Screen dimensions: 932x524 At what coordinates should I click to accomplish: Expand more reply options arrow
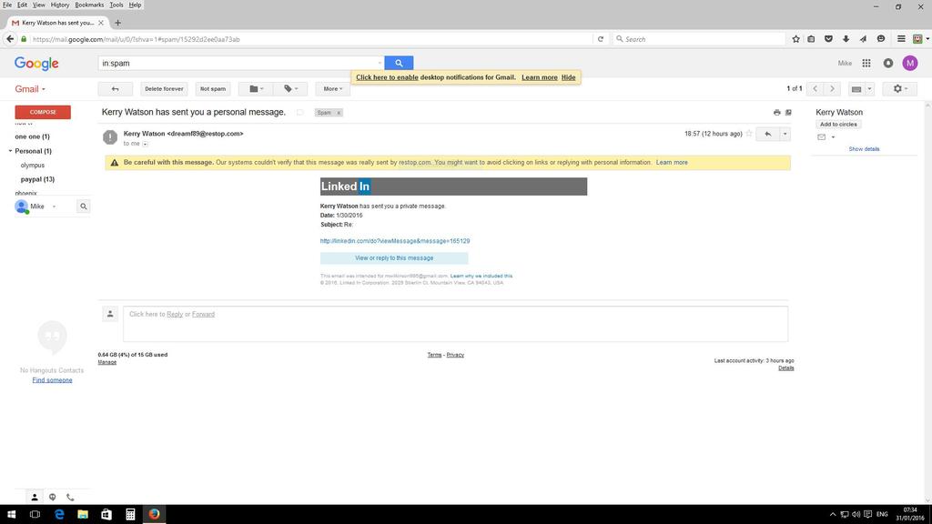coord(785,134)
